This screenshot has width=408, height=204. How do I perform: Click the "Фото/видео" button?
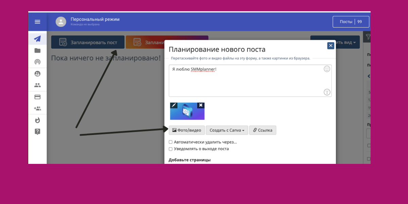(187, 130)
